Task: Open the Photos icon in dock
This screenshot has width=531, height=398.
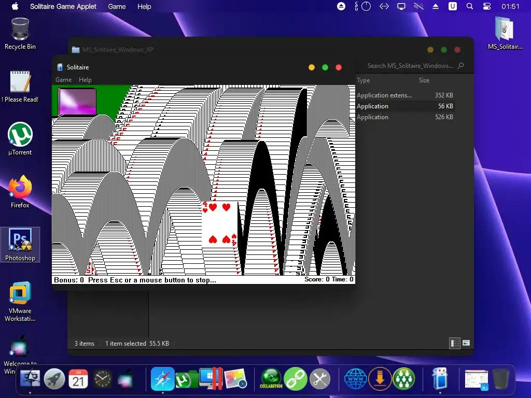Action: coord(235,379)
